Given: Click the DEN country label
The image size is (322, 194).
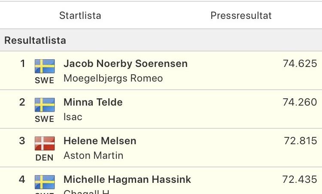Looking at the screenshot, I should click(44, 158).
